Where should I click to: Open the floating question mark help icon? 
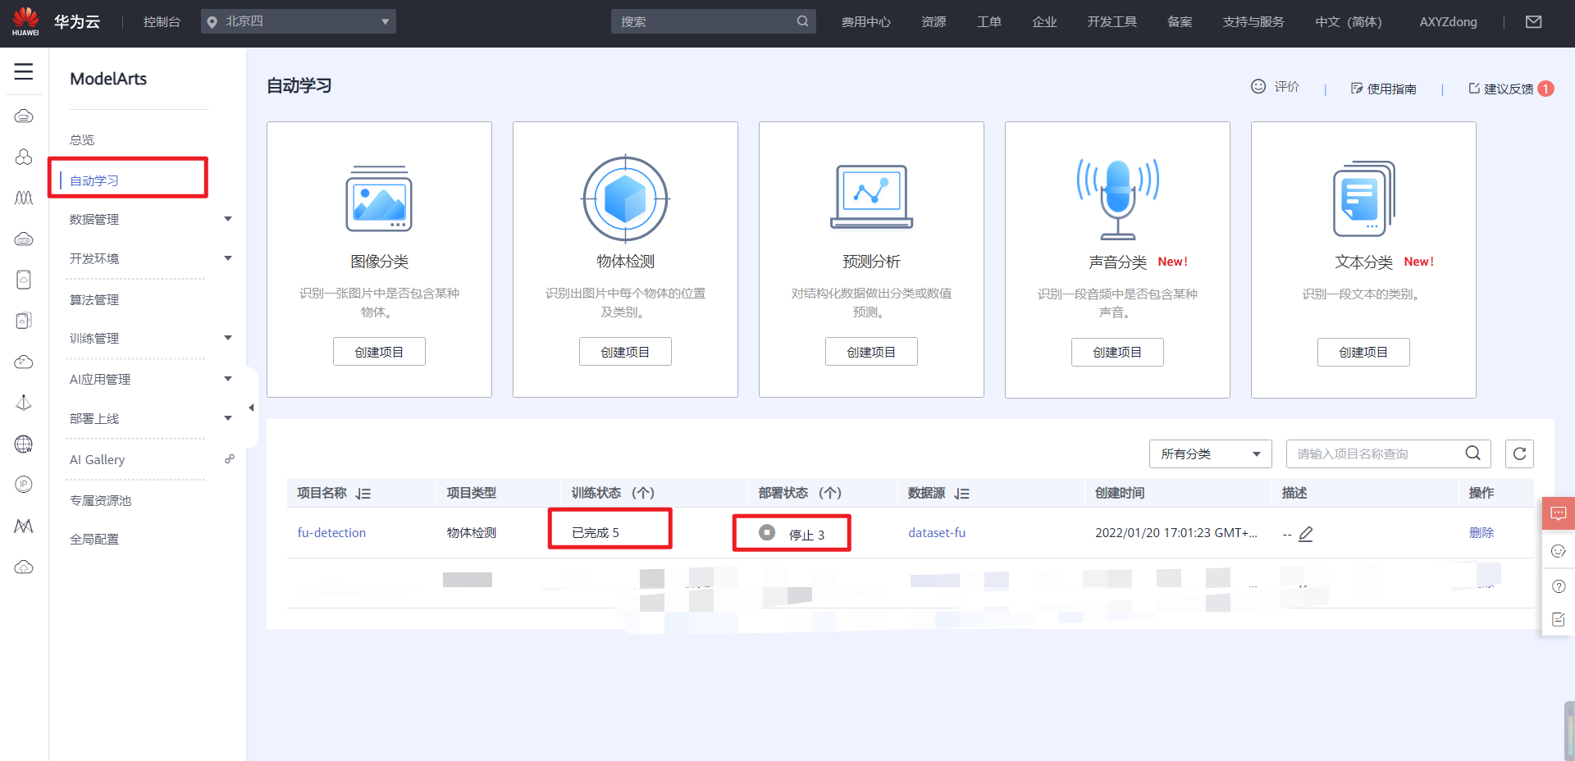click(x=1559, y=586)
